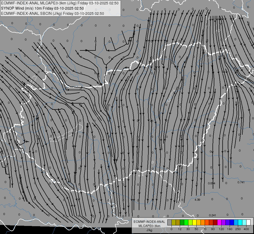Click the 120 tick label on the colorbar
This screenshot has height=234, width=254.
[x=221, y=229]
